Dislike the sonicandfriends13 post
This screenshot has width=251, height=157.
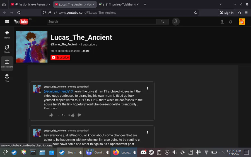[x=79, y=115]
